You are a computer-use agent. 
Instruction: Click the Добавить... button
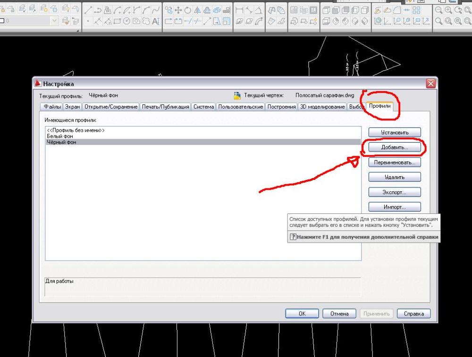(x=395, y=147)
